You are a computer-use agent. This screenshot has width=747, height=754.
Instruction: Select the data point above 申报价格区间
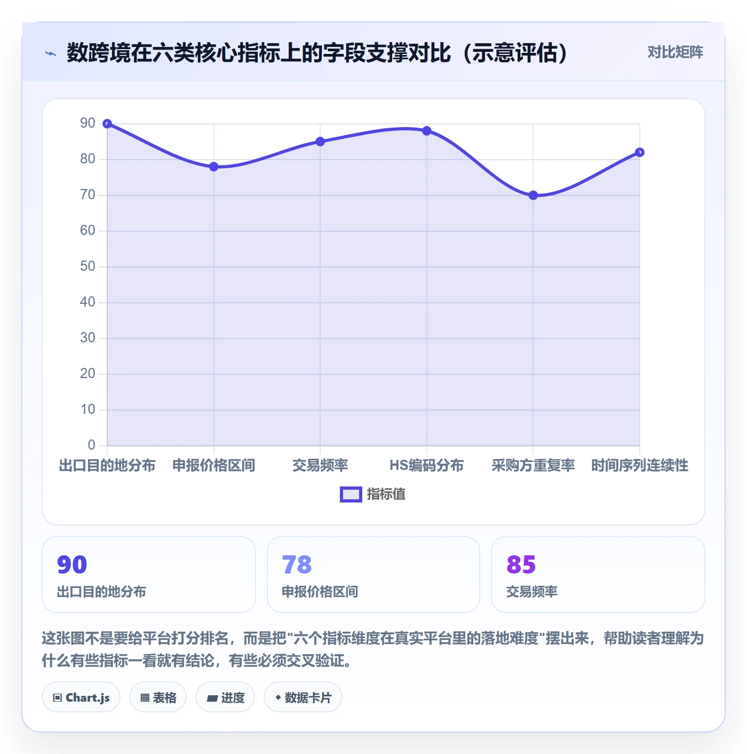214,167
